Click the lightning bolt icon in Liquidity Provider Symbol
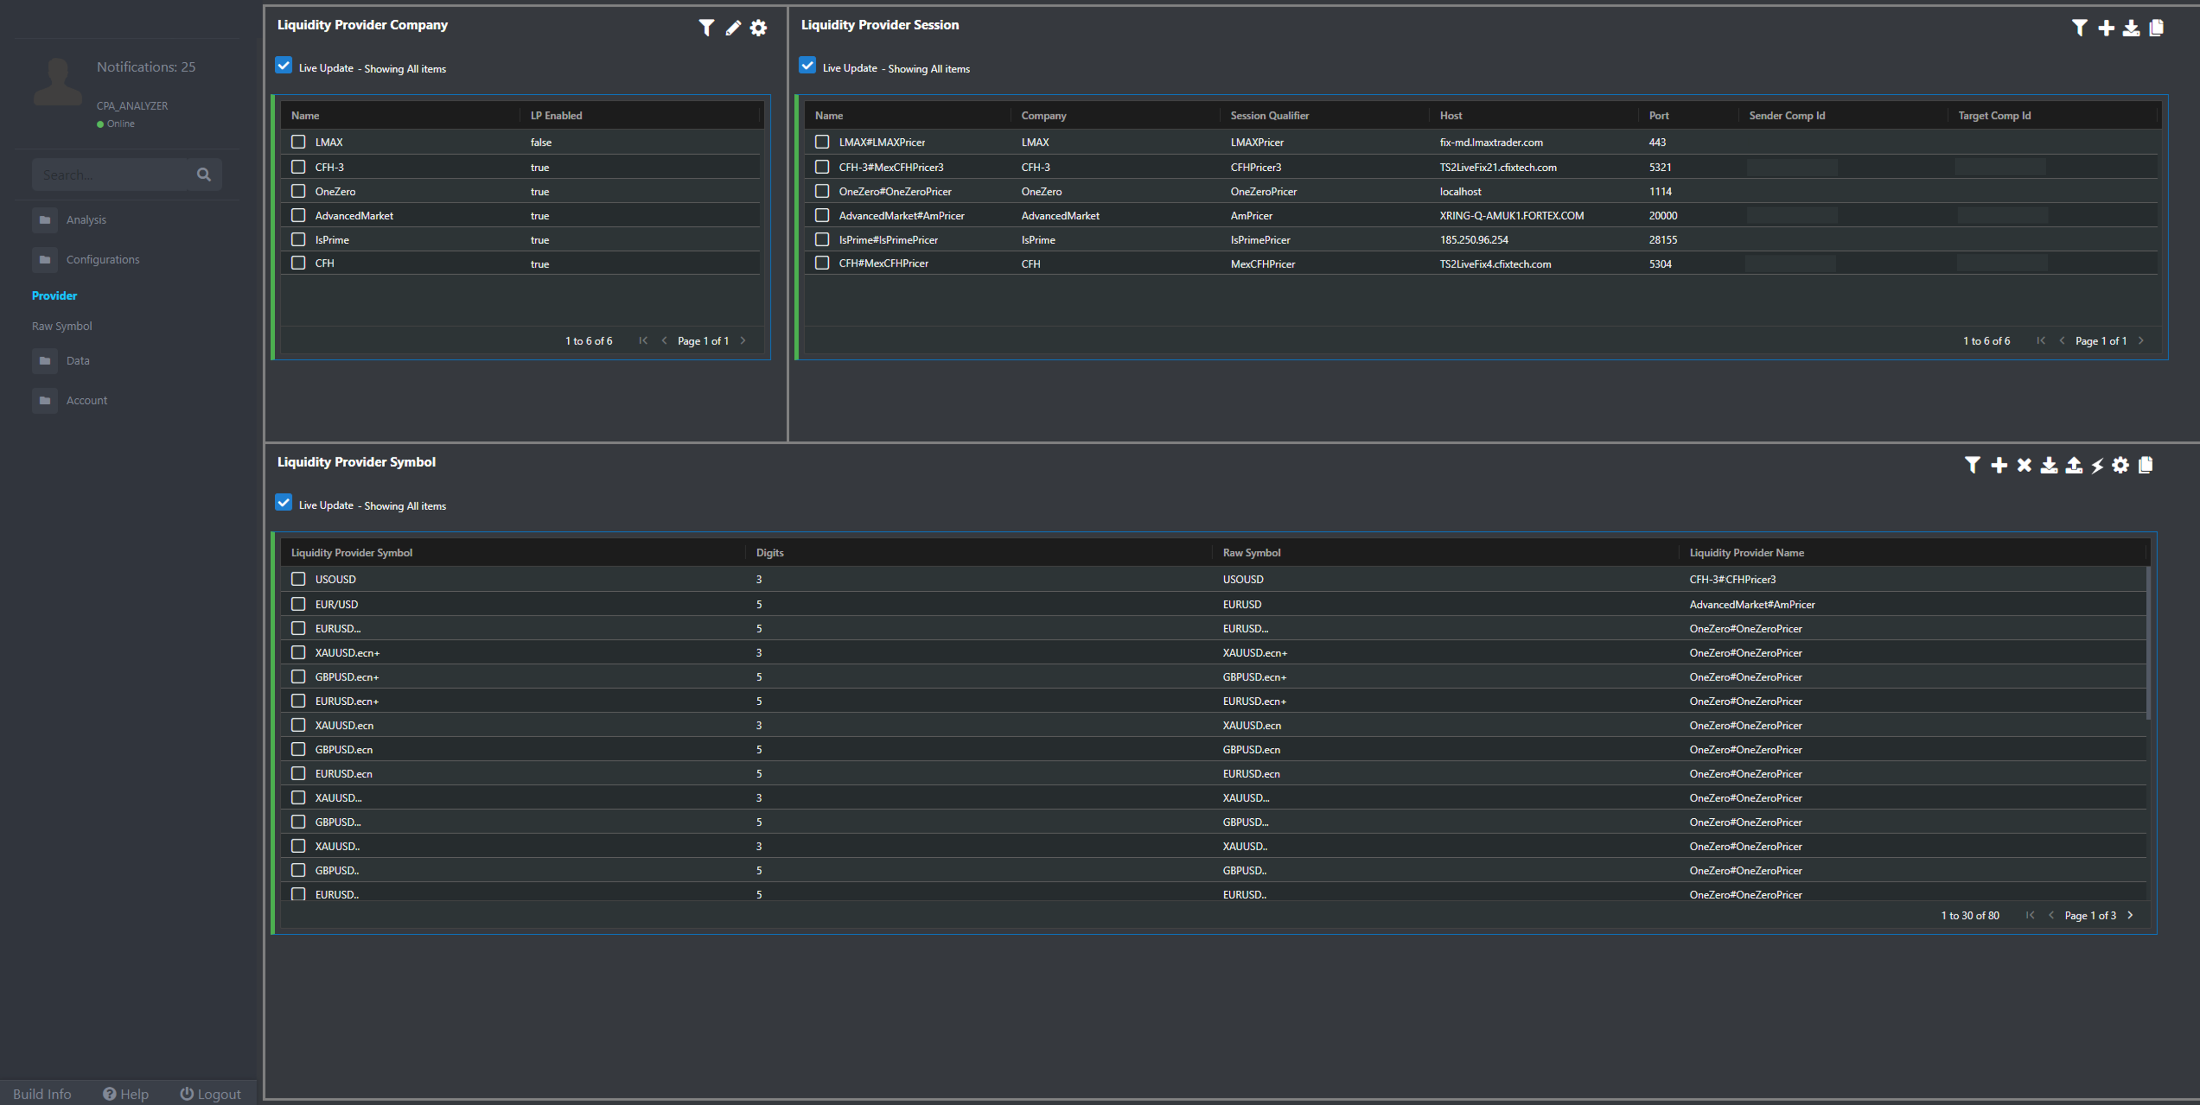Viewport: 2200px width, 1105px height. click(2098, 466)
